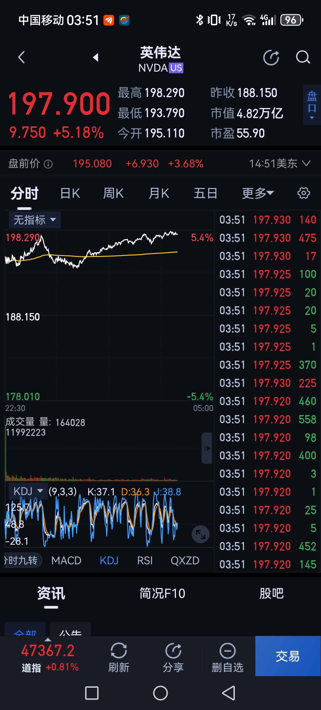This screenshot has width=321, height=710.
Task: Switch to 五日 chart tab
Action: point(205,193)
